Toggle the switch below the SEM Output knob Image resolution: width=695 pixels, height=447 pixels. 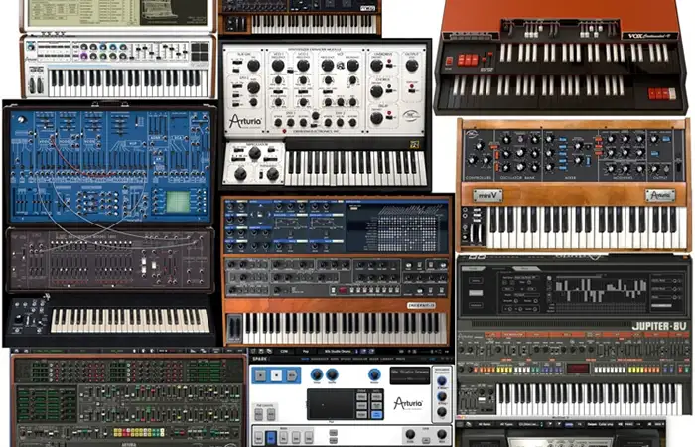pyautogui.click(x=412, y=89)
